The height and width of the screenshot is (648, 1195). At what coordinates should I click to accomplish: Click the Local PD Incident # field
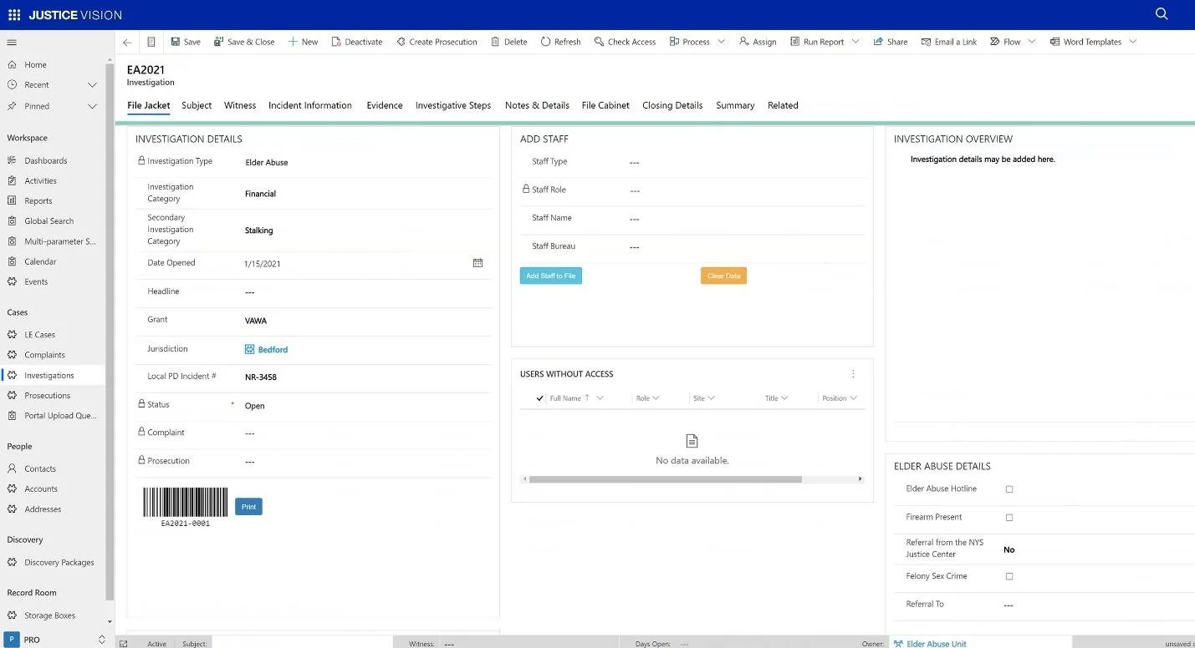point(366,377)
